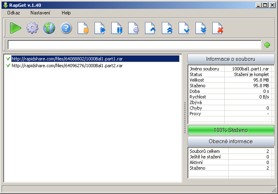Click the Rychlost value 0 B/s
The height and width of the screenshot is (194, 278).
(264, 97)
